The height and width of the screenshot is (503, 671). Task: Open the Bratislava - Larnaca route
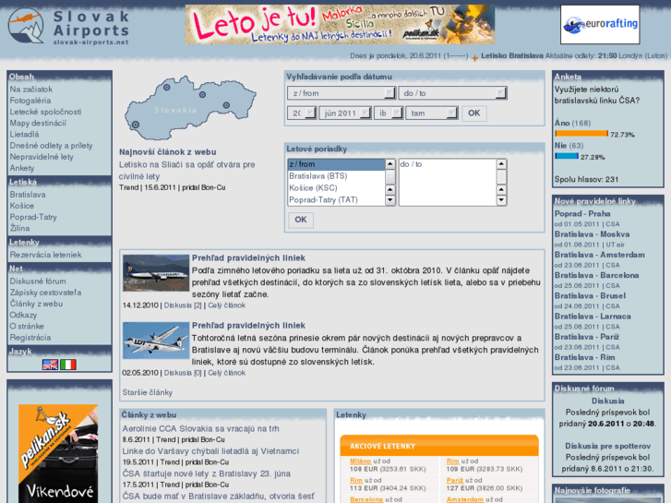593,317
